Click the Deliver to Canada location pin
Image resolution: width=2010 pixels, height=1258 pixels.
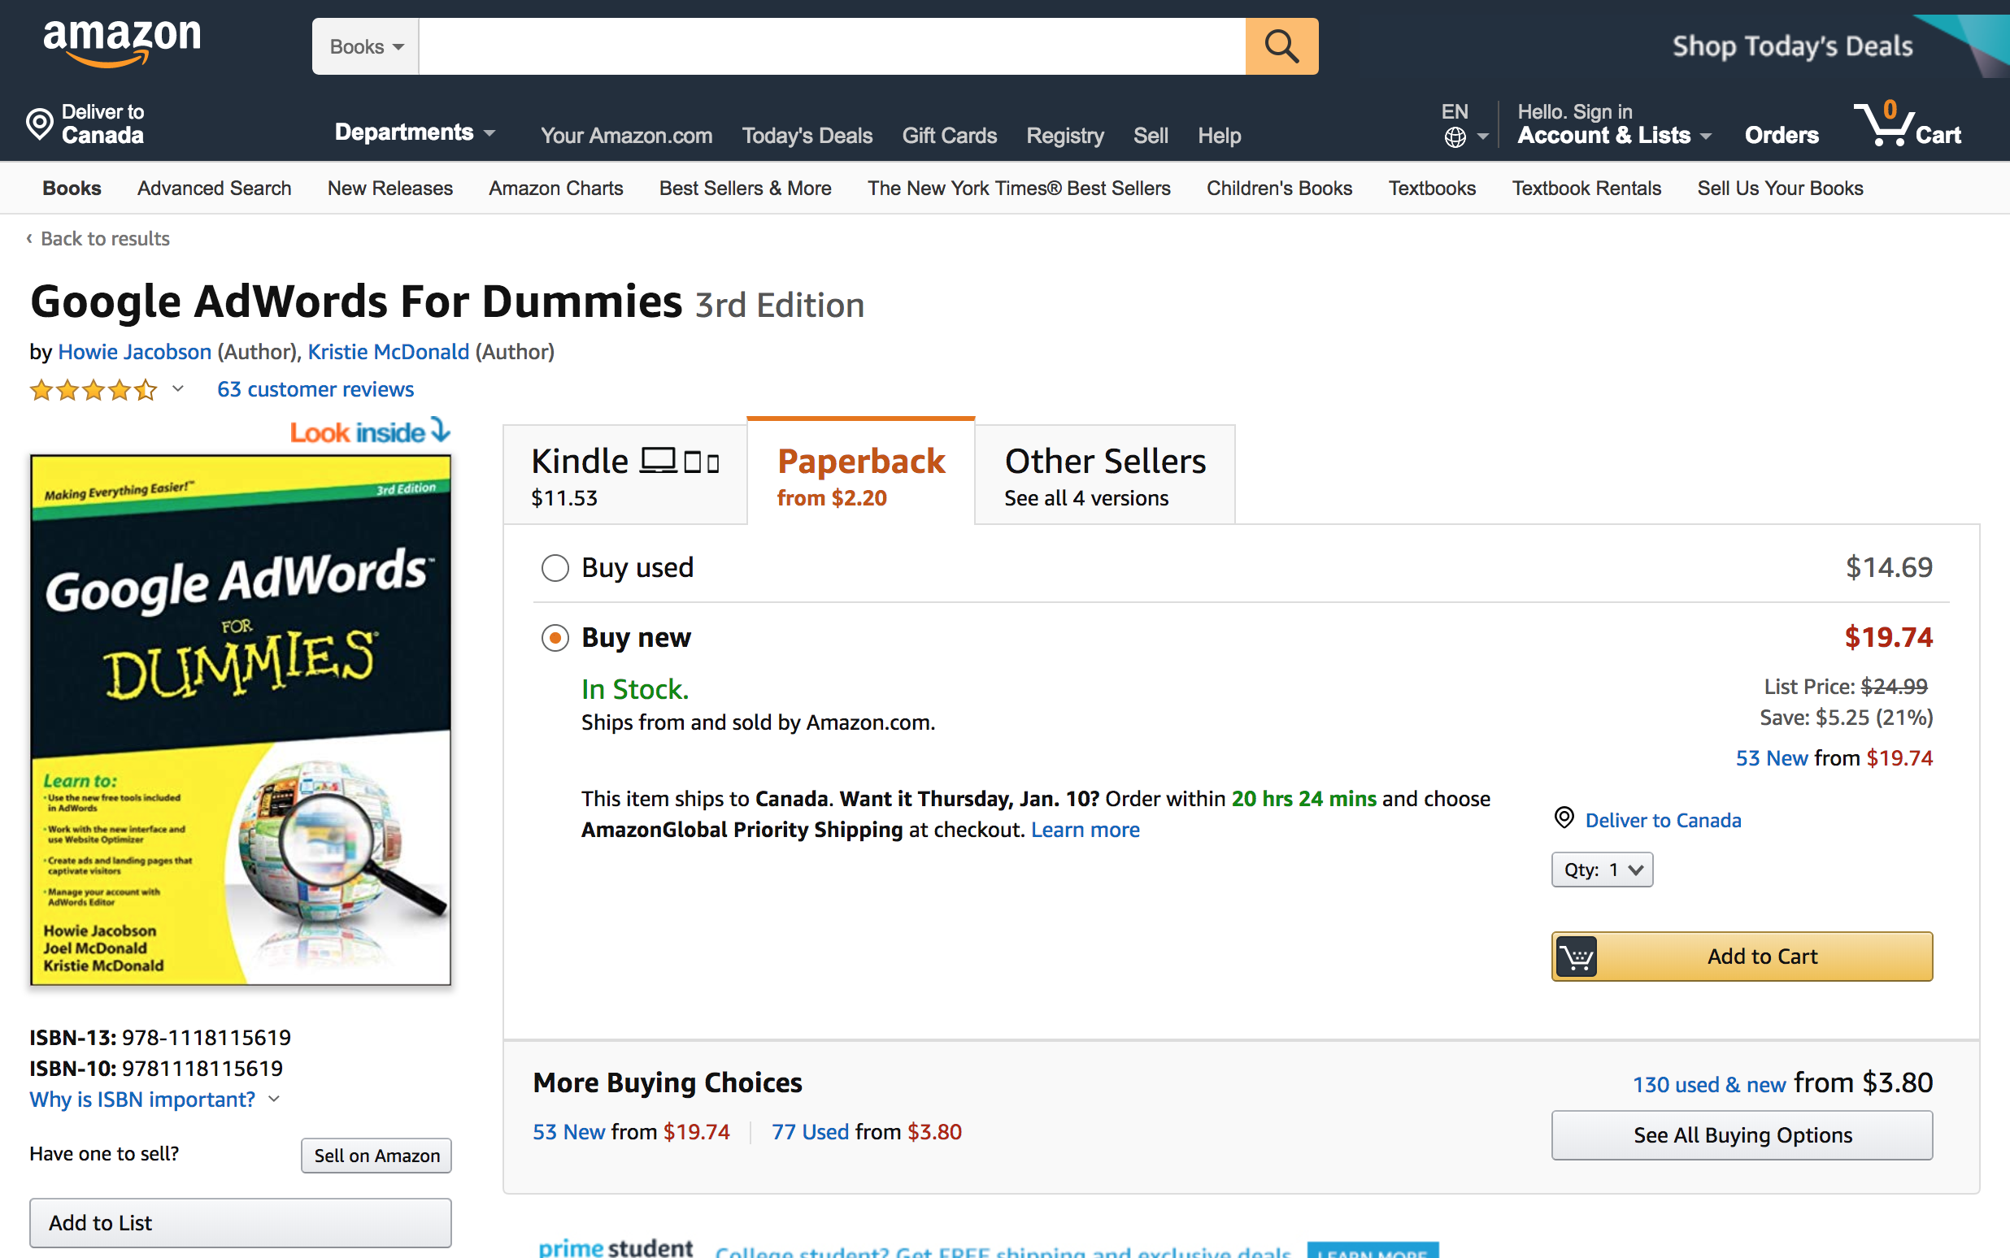pyautogui.click(x=39, y=124)
